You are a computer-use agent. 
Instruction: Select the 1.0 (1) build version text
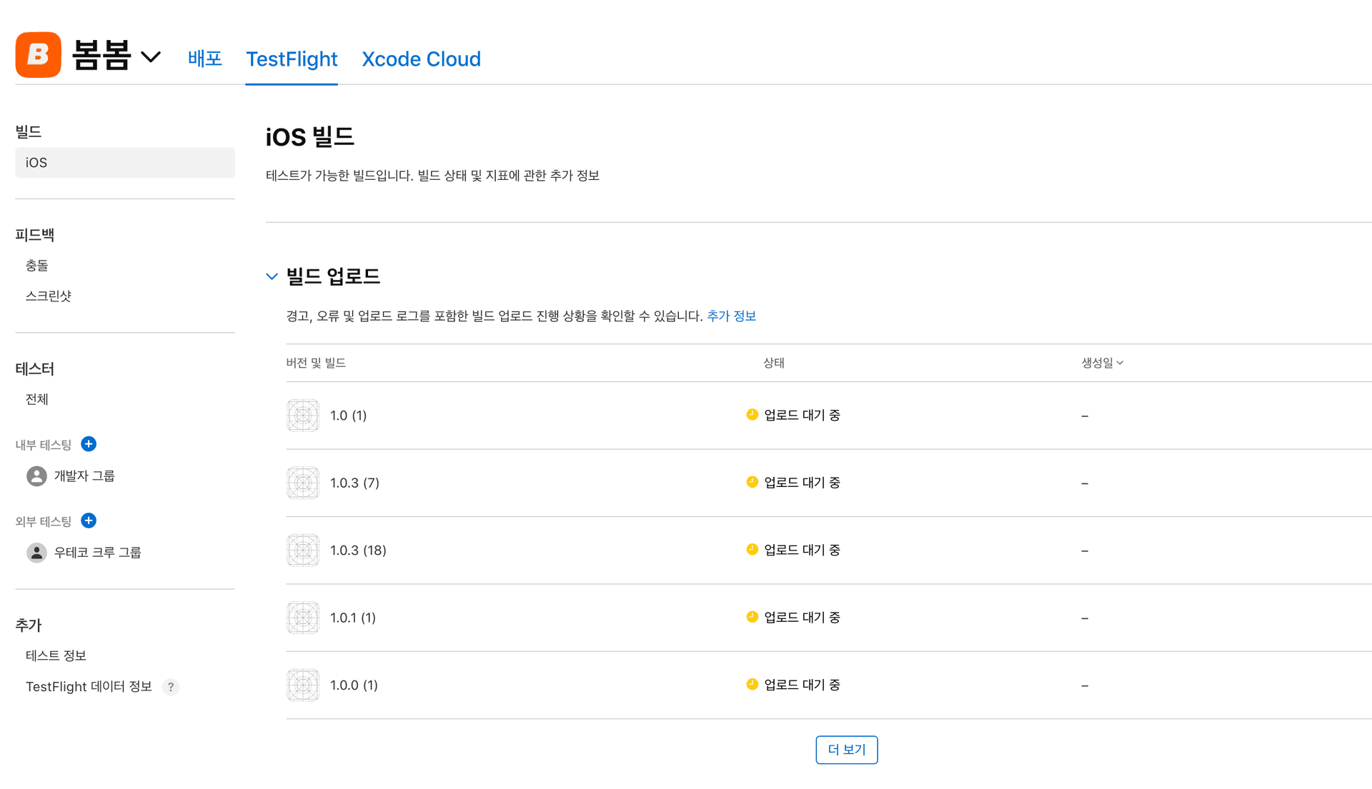(348, 416)
